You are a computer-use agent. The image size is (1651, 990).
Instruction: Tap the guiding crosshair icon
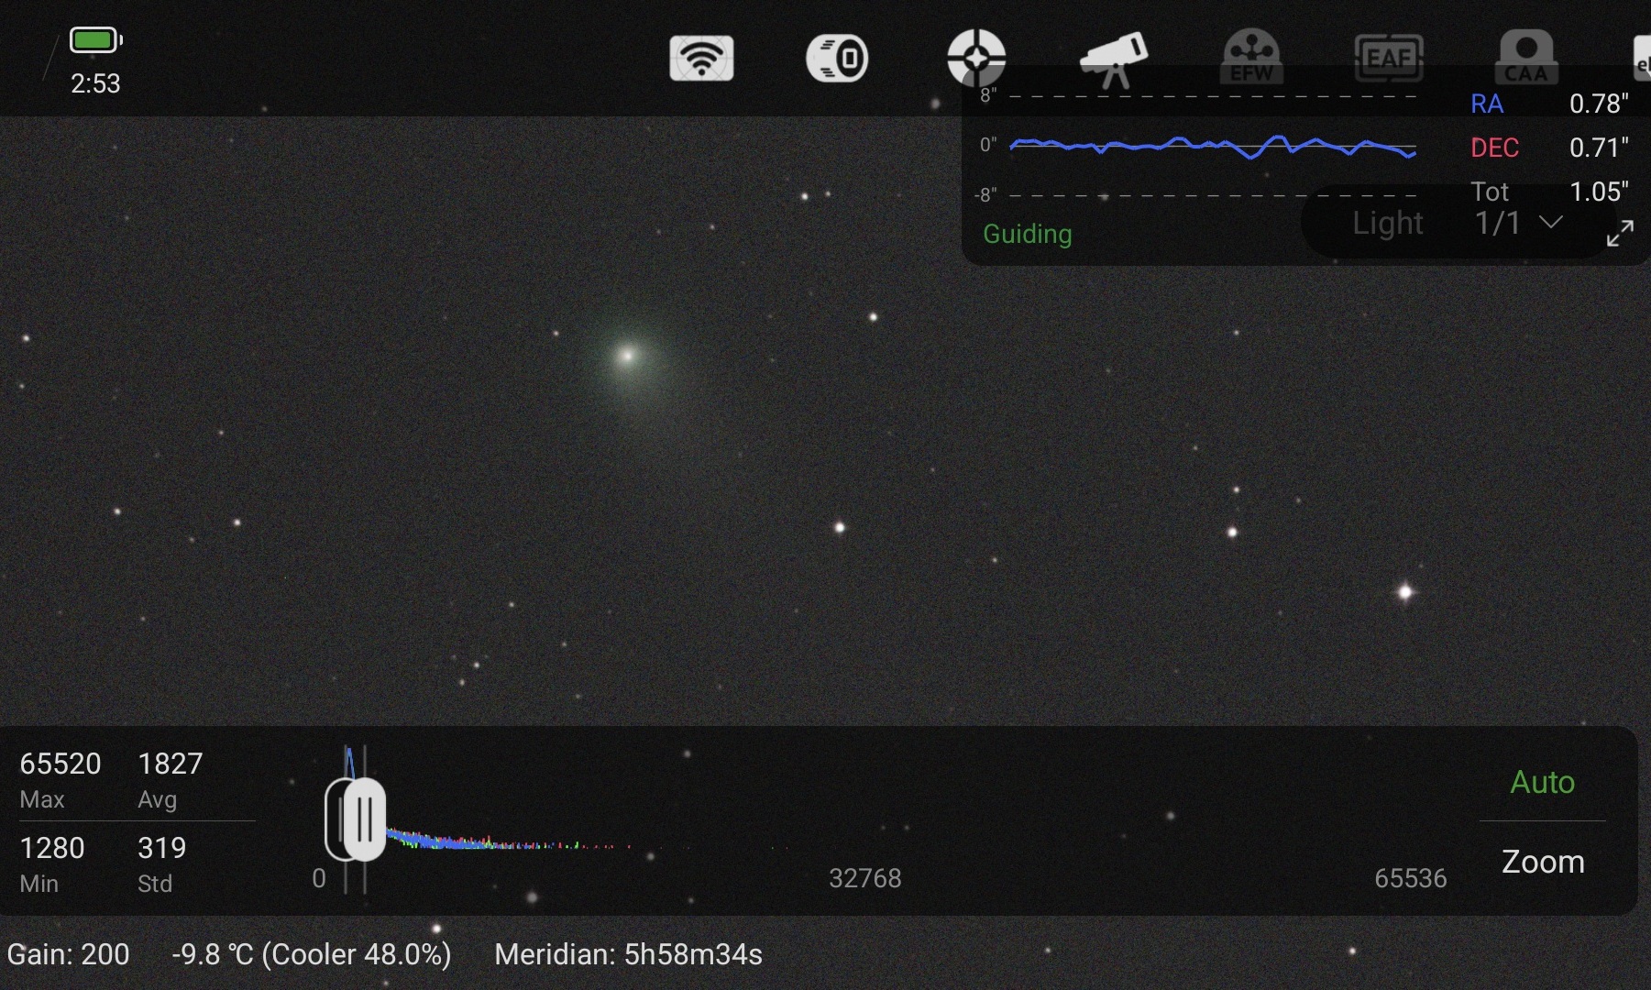[976, 58]
